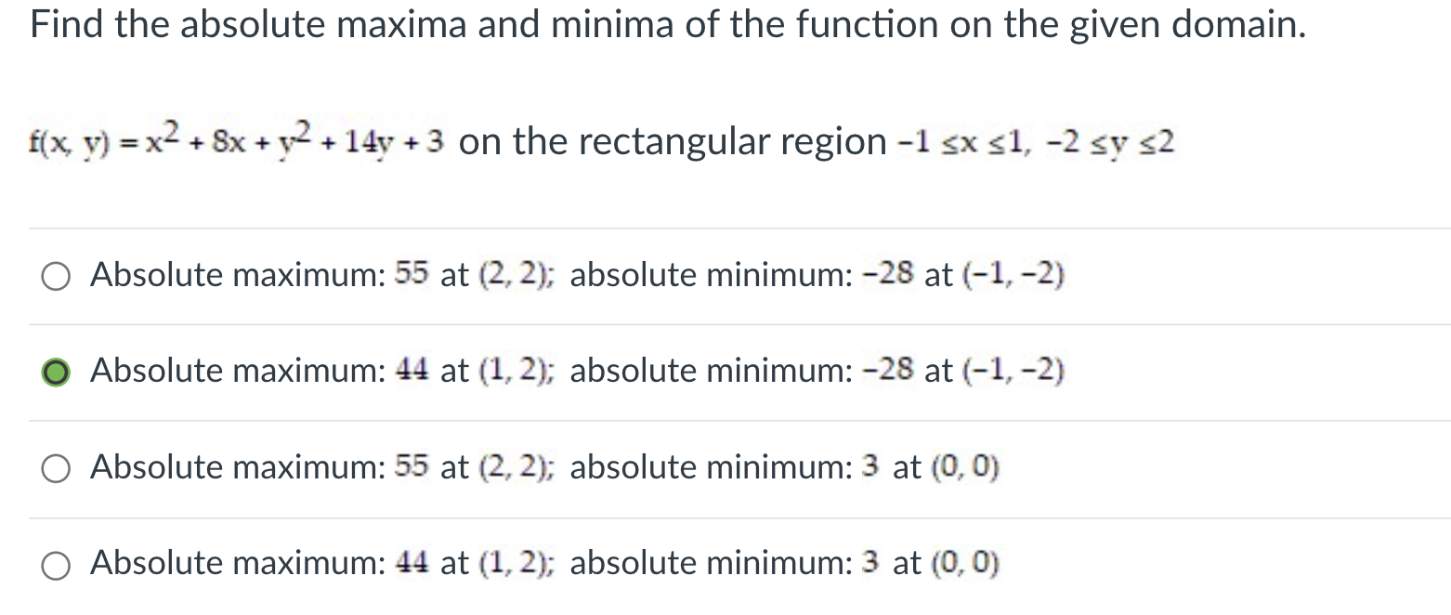The image size is (1451, 615).
Task: Select the currently filled radio button
Action: pos(55,372)
